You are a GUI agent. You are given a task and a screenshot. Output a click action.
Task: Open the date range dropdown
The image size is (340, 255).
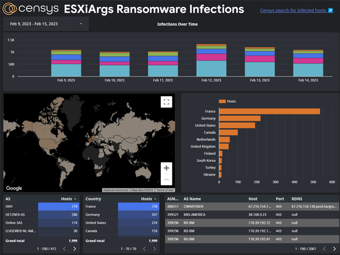pos(46,24)
